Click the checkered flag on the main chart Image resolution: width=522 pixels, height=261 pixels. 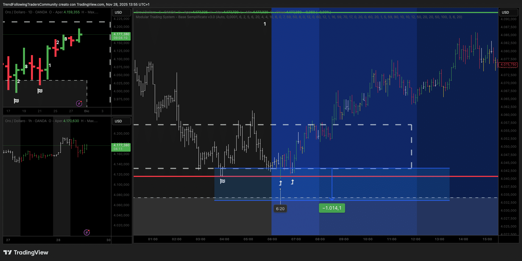[x=223, y=181]
